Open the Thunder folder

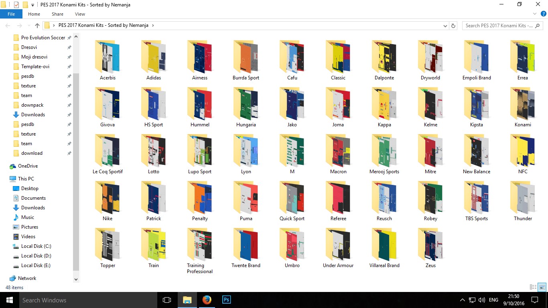coord(523,201)
